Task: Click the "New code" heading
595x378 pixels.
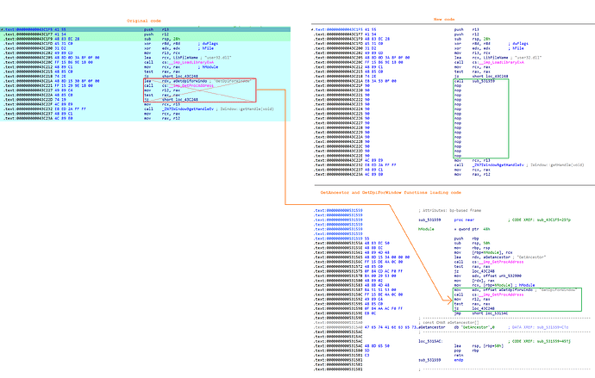Action: click(444, 19)
